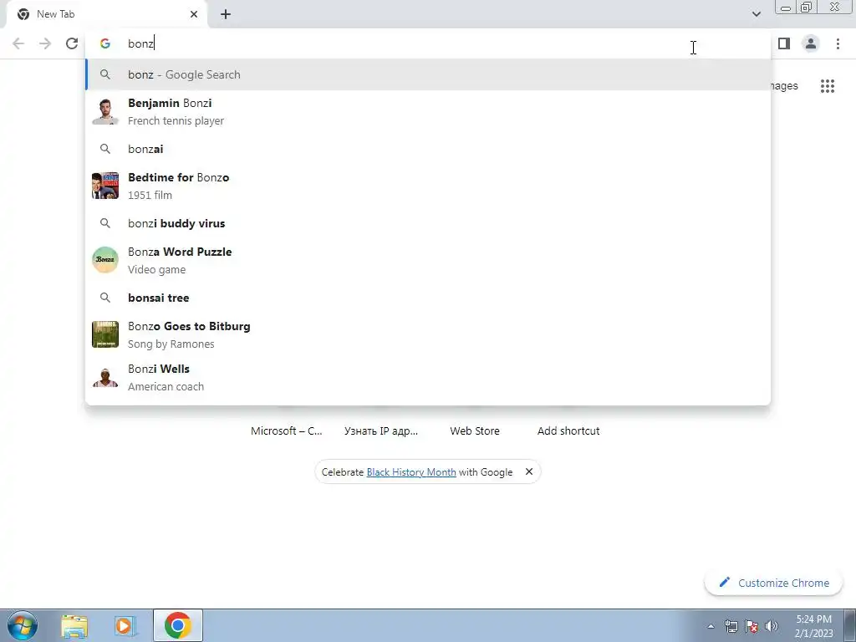Click the Bonzo Goes to Bitburg album thumbnail
Viewport: 856px width, 642px height.
click(104, 334)
